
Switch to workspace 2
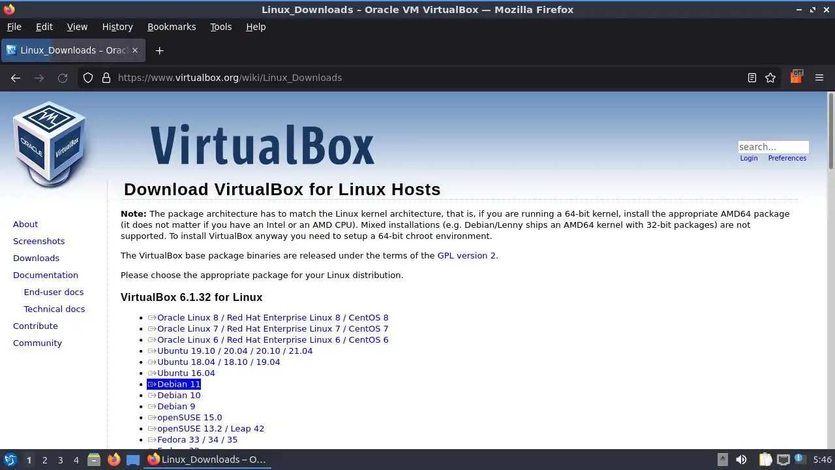[x=44, y=460]
